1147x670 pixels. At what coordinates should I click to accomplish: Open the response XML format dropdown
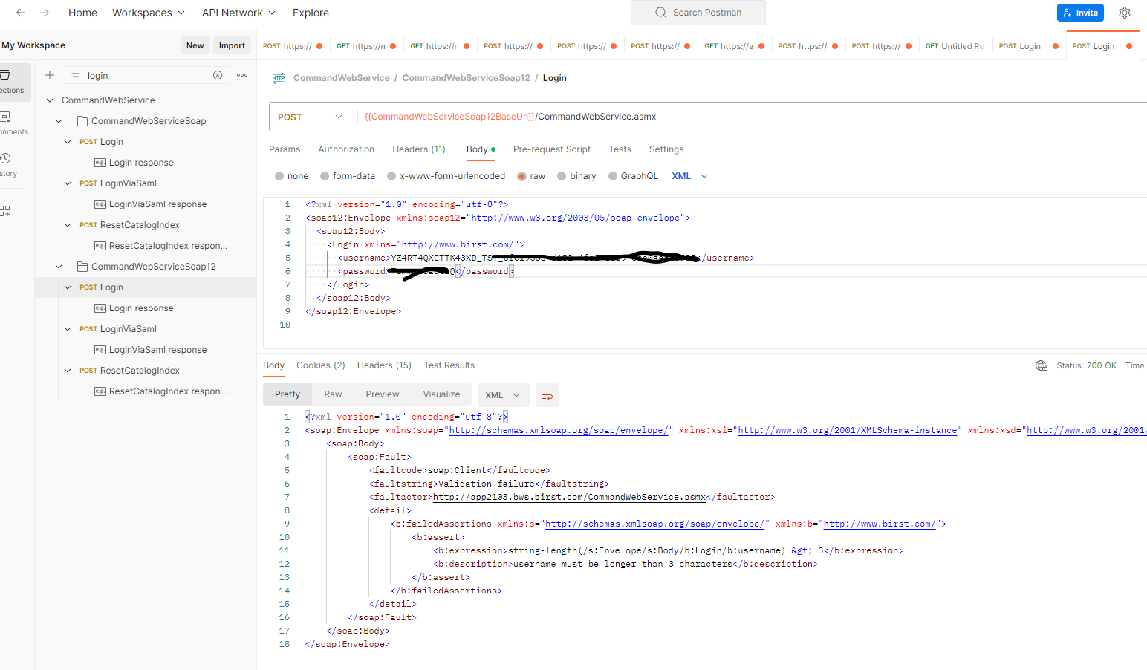[504, 395]
